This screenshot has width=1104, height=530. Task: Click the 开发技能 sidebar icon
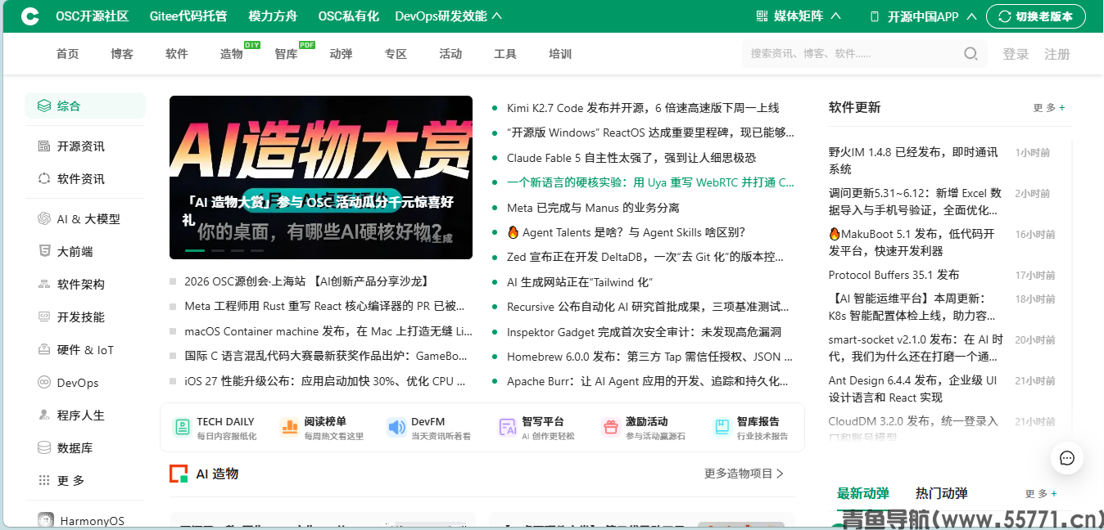click(x=44, y=317)
